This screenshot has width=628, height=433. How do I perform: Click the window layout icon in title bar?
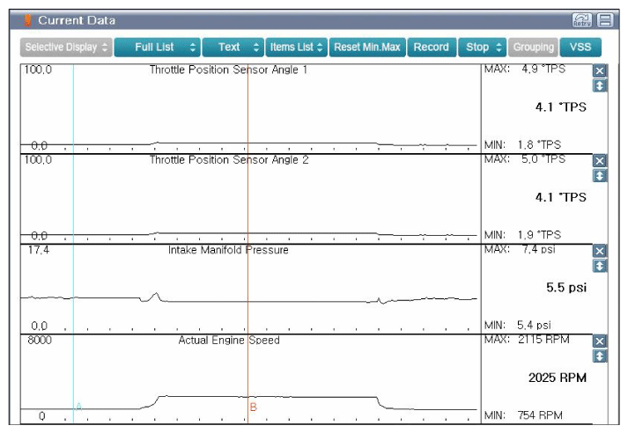click(605, 20)
